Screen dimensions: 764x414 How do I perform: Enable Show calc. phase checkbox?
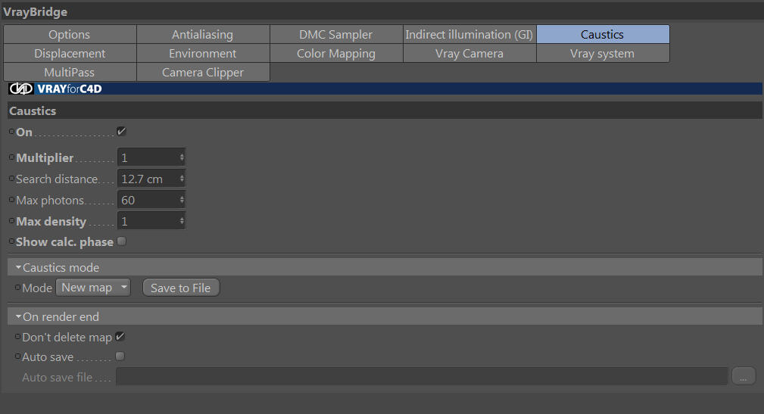click(122, 241)
